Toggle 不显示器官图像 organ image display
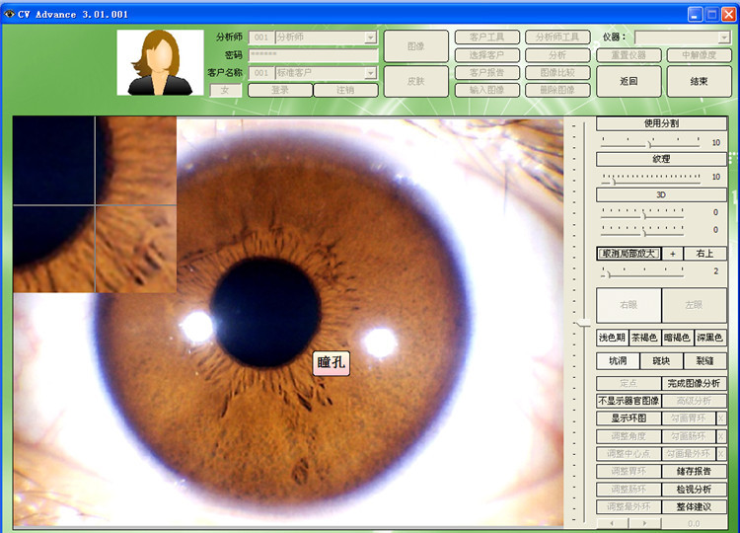Screen dimensions: 740x533 point(629,401)
